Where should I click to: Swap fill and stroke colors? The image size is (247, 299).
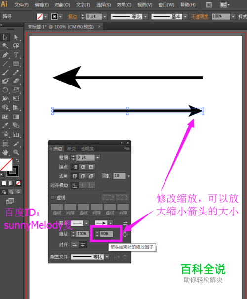click(x=17, y=160)
